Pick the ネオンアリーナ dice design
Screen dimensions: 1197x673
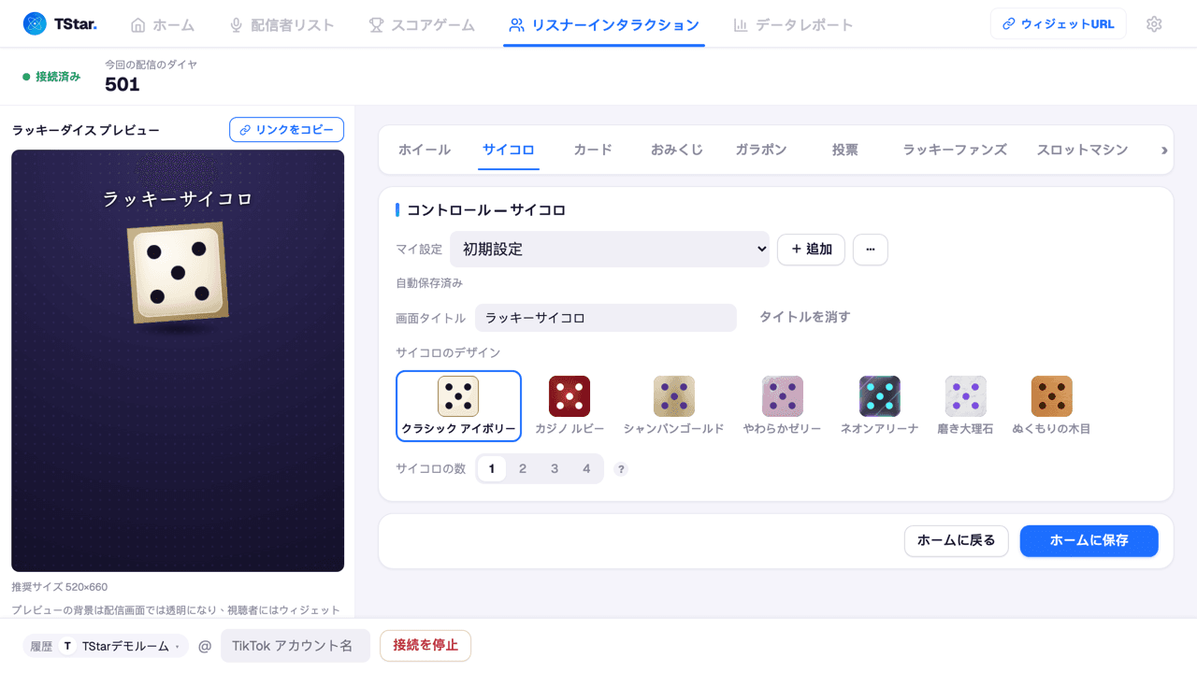(x=880, y=406)
